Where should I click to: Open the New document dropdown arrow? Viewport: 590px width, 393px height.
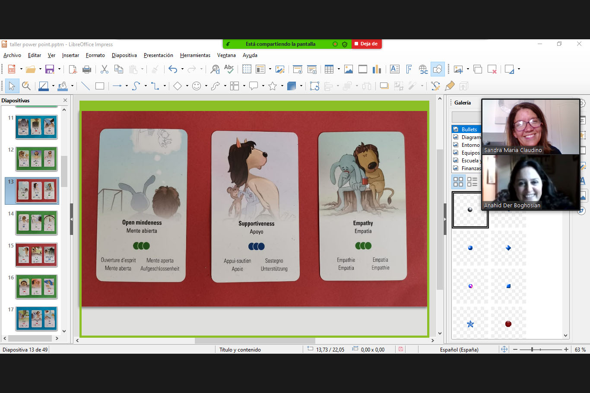[21, 69]
